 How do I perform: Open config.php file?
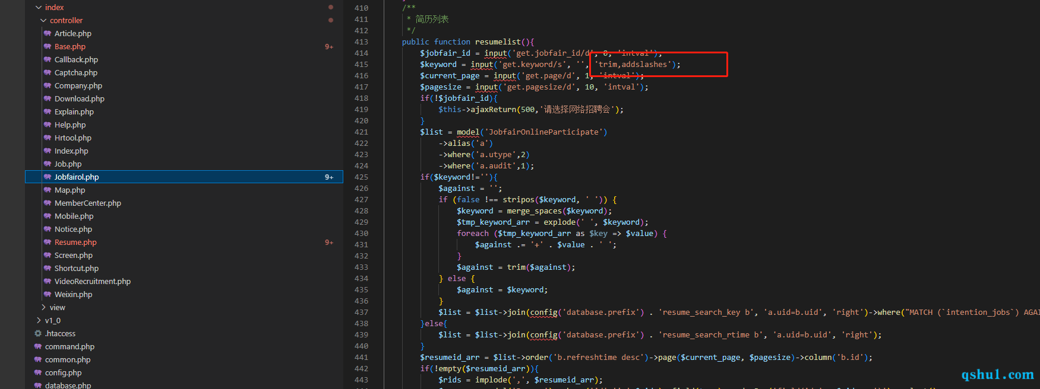63,372
